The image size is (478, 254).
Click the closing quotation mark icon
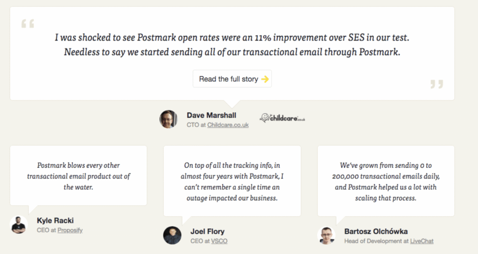point(437,84)
